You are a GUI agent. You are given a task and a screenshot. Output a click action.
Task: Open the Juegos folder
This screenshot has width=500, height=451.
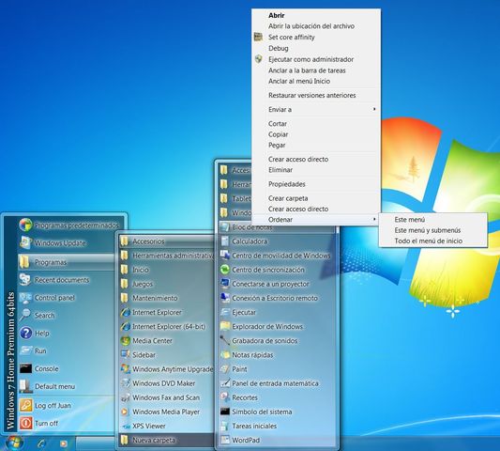coord(166,284)
